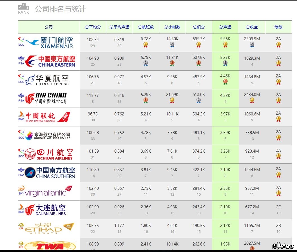Sort by 公司 column header
This screenshot has width=297, height=252.
(49, 27)
